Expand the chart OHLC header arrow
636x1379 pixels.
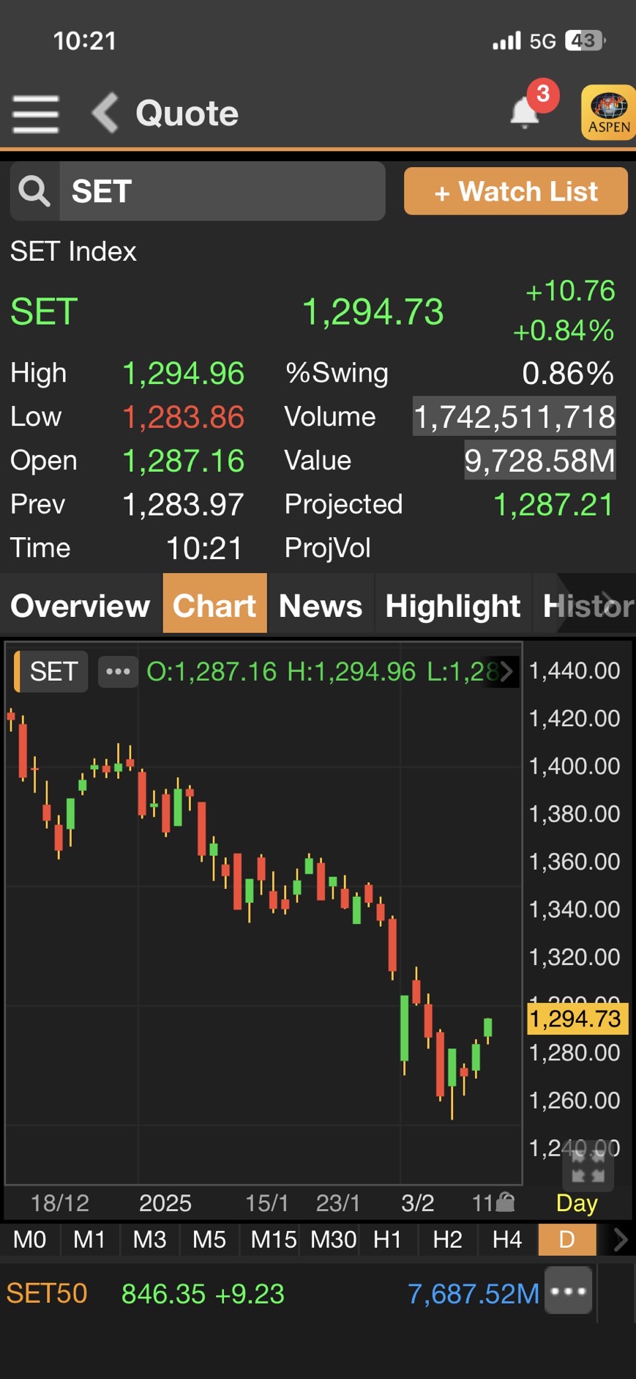506,671
